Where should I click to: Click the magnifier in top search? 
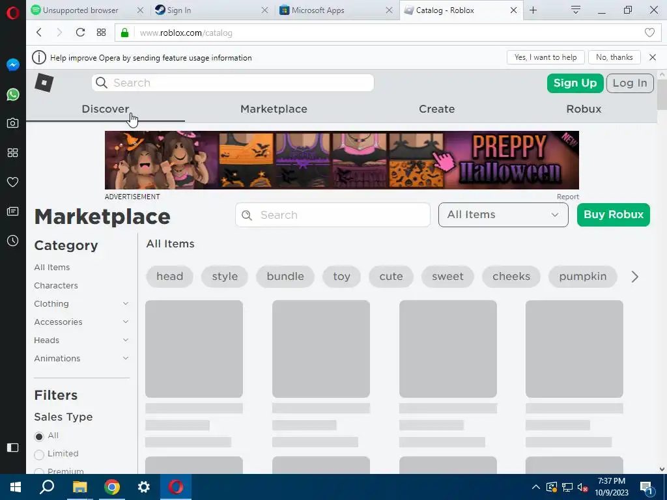click(101, 83)
